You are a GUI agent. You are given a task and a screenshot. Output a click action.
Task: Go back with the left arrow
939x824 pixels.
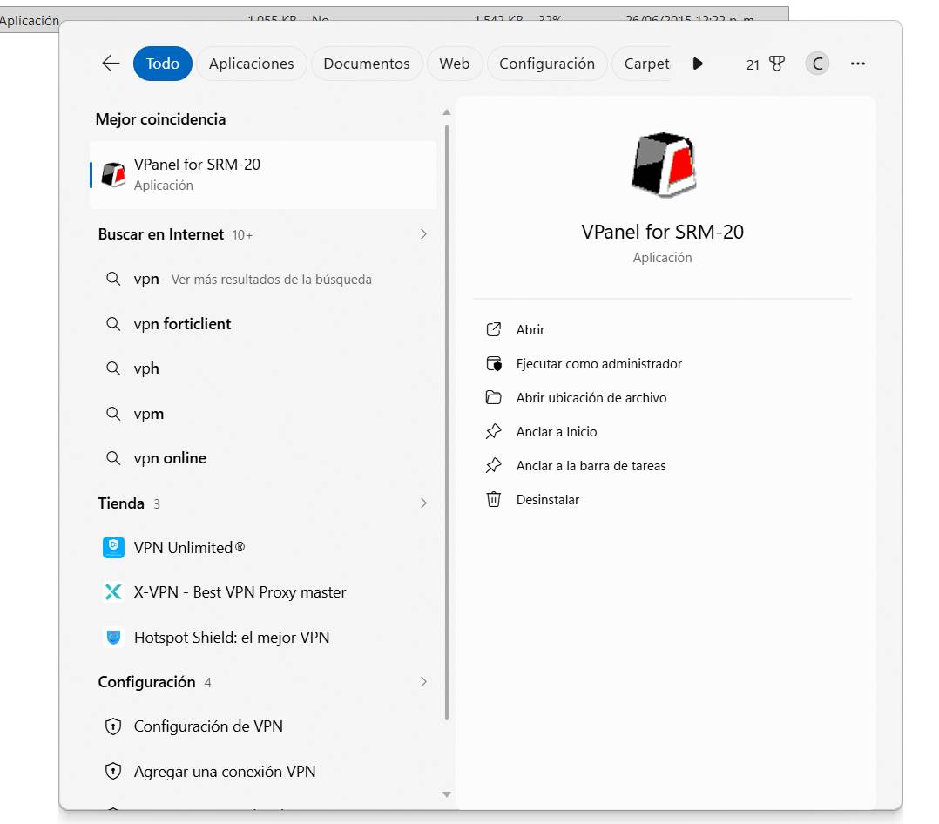point(111,64)
